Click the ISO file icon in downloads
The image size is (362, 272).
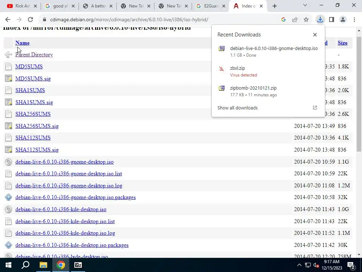click(x=222, y=48)
